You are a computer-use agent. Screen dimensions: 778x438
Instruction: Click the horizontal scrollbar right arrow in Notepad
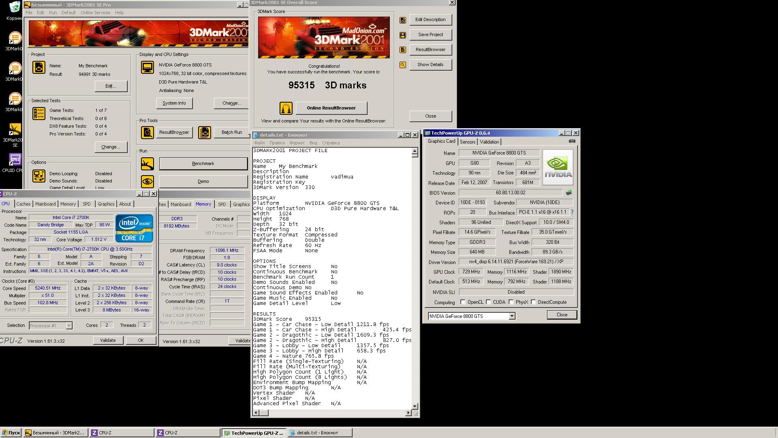[x=408, y=413]
